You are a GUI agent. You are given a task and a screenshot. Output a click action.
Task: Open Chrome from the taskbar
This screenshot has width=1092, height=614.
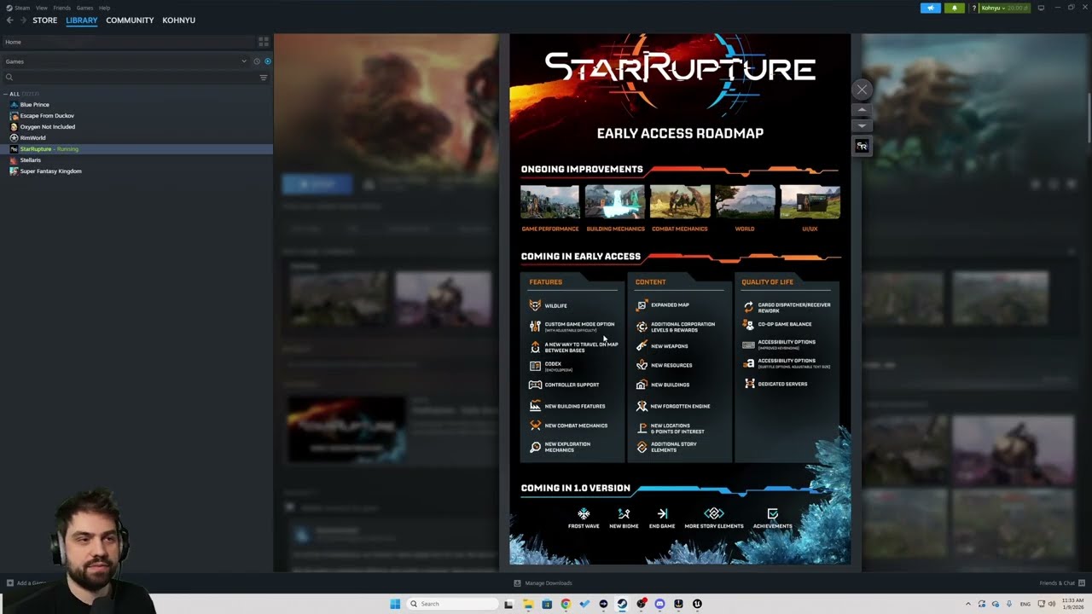566,604
